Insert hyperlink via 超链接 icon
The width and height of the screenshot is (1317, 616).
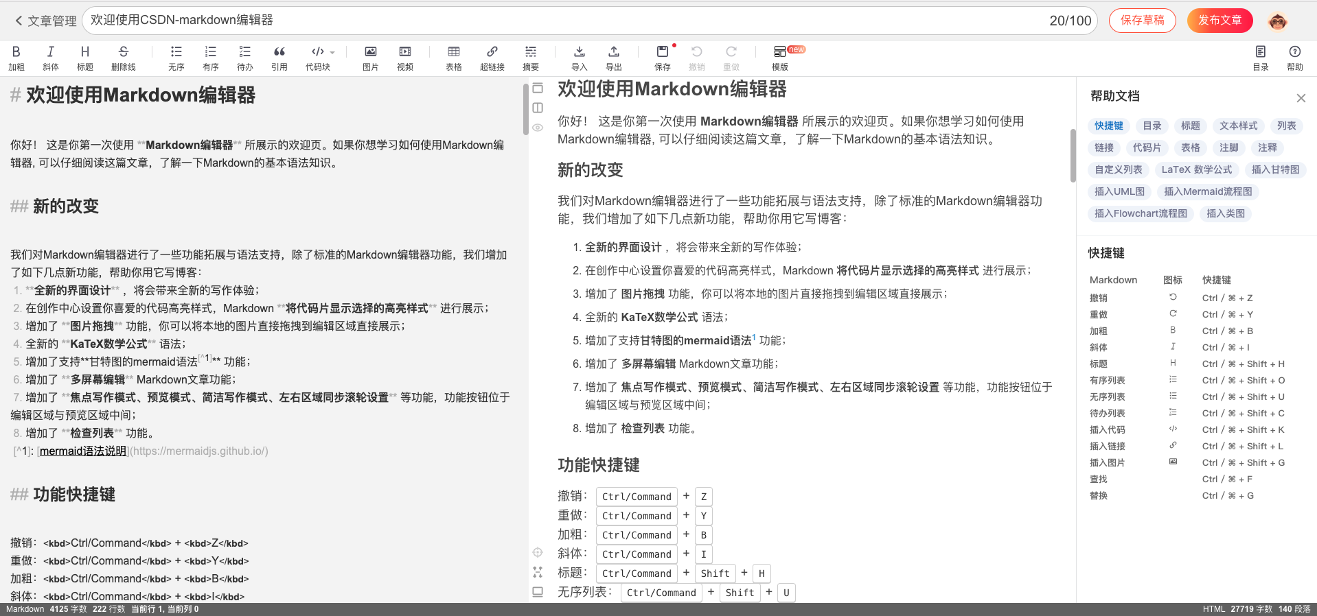(x=492, y=58)
